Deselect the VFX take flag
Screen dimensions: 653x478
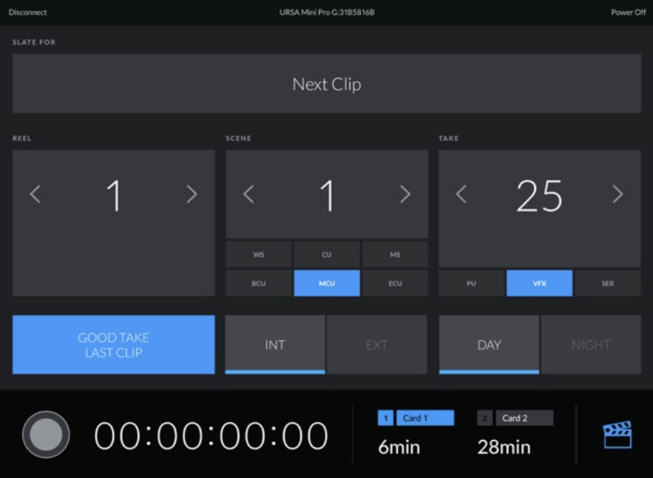pyautogui.click(x=539, y=283)
